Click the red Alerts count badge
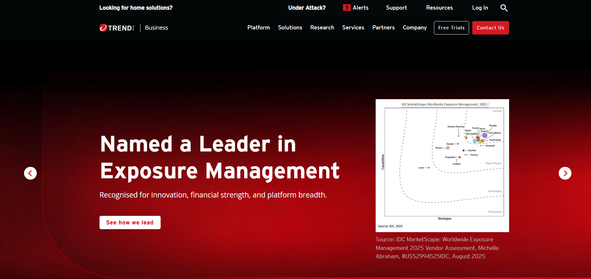This screenshot has height=279, width=591. (x=347, y=8)
